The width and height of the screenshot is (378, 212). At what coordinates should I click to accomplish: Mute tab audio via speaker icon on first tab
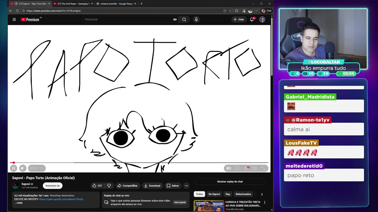(x=16, y=4)
